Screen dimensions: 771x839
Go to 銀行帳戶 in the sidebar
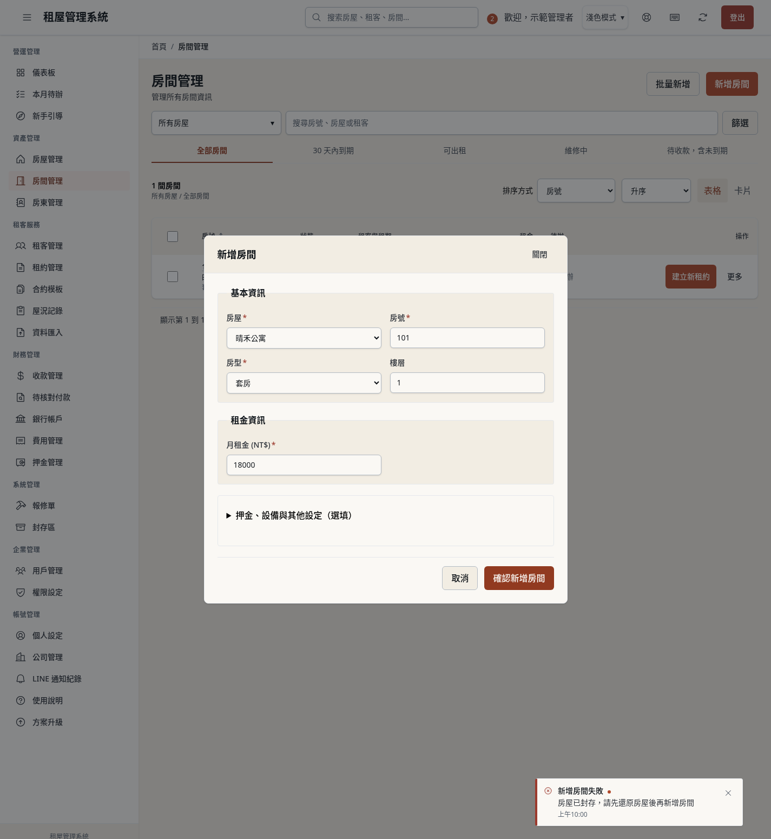(69, 419)
